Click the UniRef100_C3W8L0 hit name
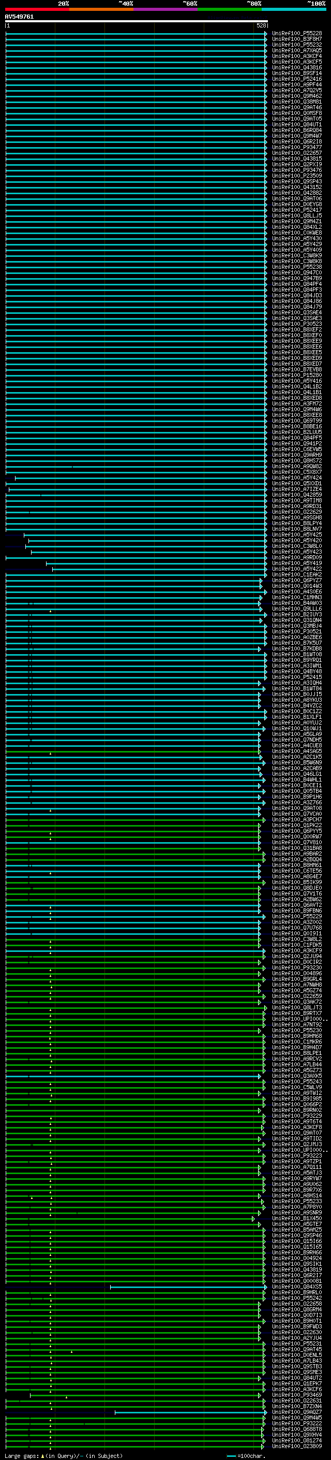 tap(296, 546)
